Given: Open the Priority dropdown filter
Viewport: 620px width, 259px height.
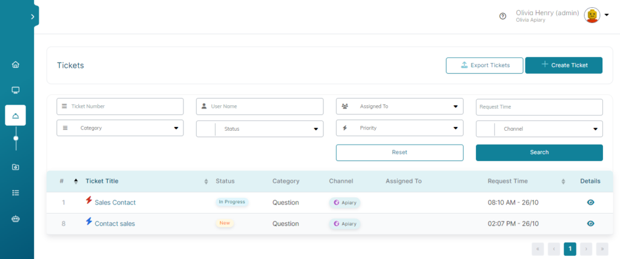Looking at the screenshot, I should click(400, 128).
